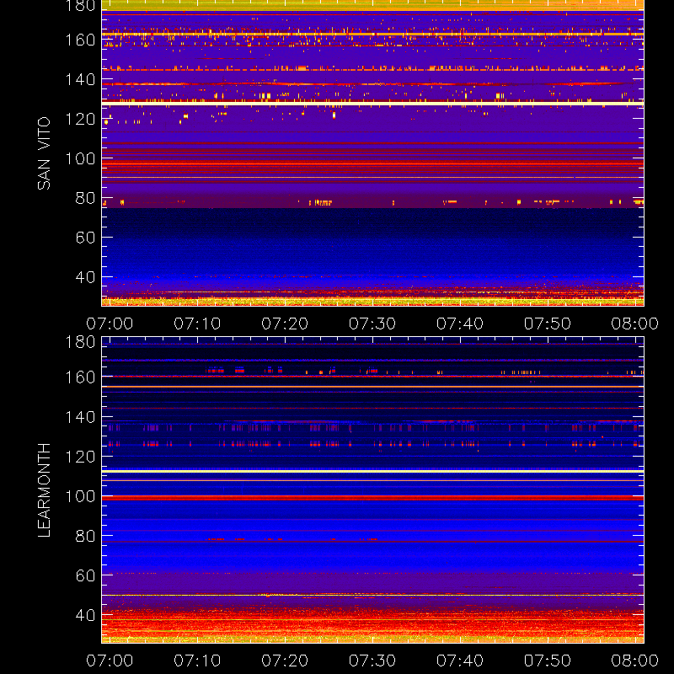Select the 08:00 time label under San Vito plot
The image size is (674, 674).
(635, 324)
